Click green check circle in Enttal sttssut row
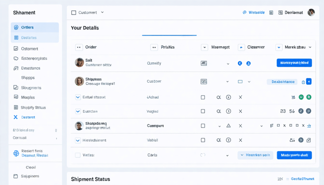324x185 pixels. point(301,97)
